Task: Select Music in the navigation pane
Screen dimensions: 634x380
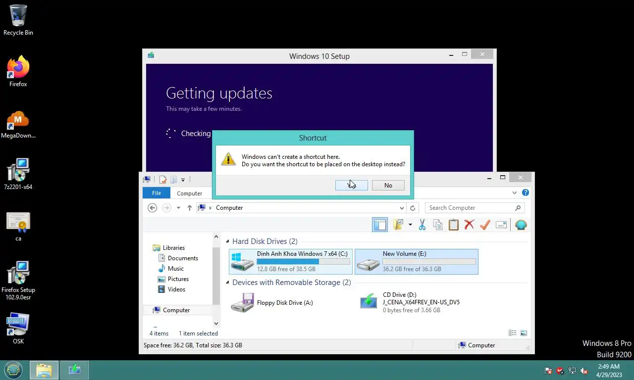Action: click(x=170, y=269)
